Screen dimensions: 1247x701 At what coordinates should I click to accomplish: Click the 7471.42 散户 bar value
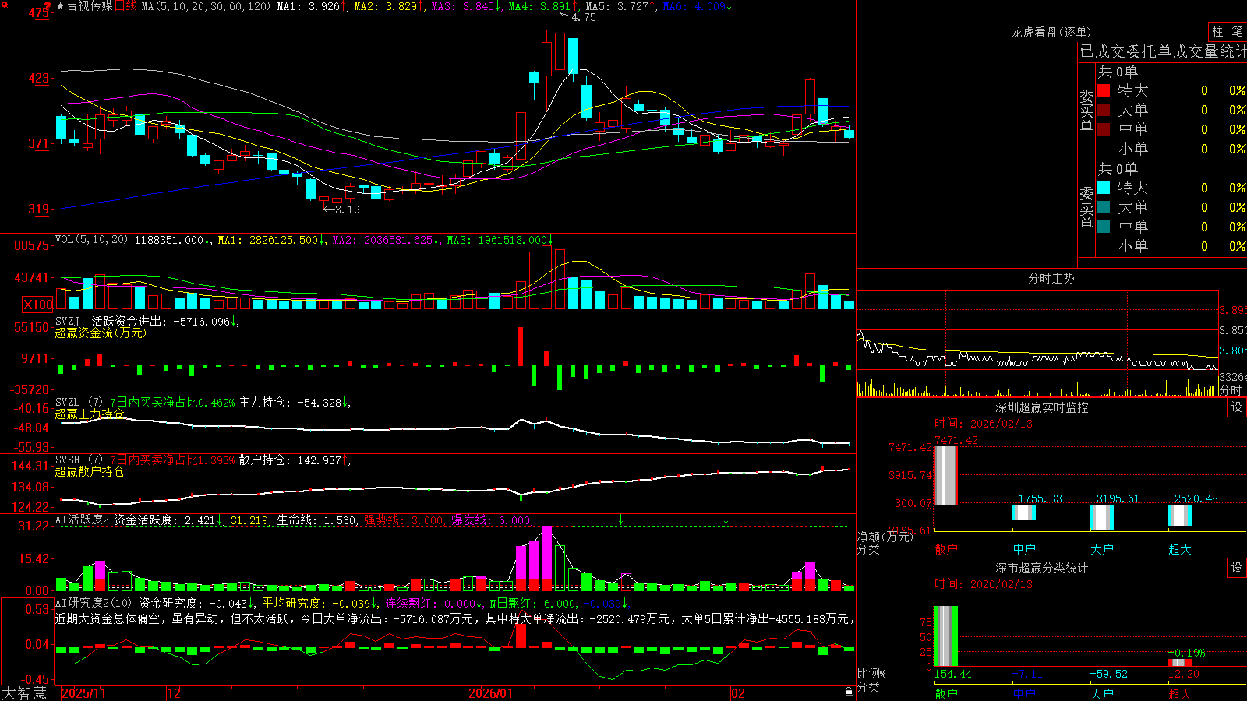(956, 440)
